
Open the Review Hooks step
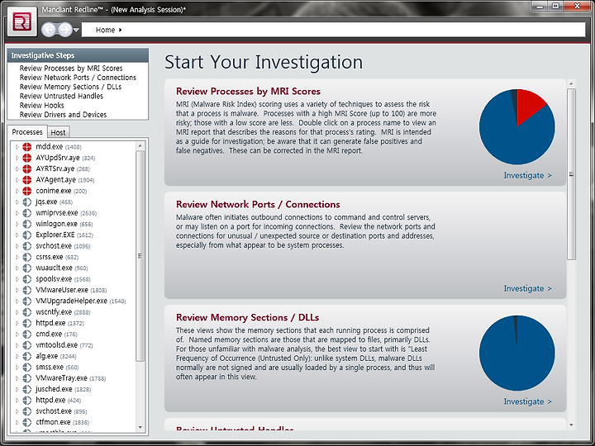pos(42,106)
